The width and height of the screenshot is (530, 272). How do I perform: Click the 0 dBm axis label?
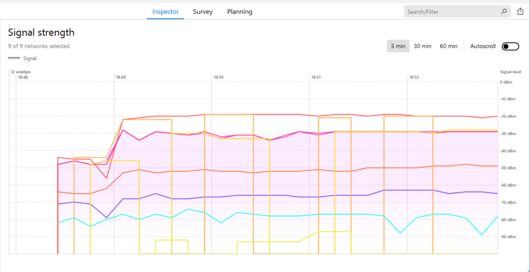pos(506,82)
